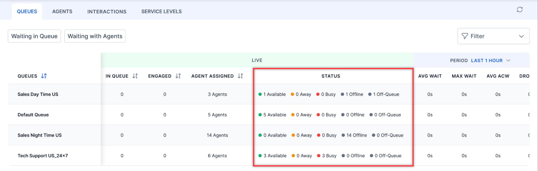The width and height of the screenshot is (538, 171).
Task: Click 1 Off-Queue status in Sales Day Time row
Action: (384, 94)
